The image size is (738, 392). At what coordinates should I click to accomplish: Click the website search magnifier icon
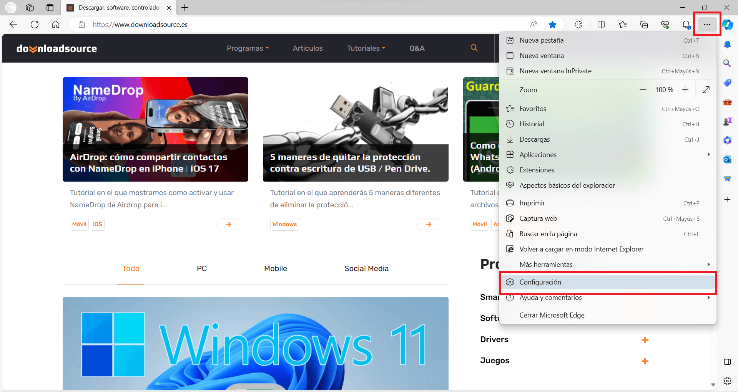click(x=474, y=48)
